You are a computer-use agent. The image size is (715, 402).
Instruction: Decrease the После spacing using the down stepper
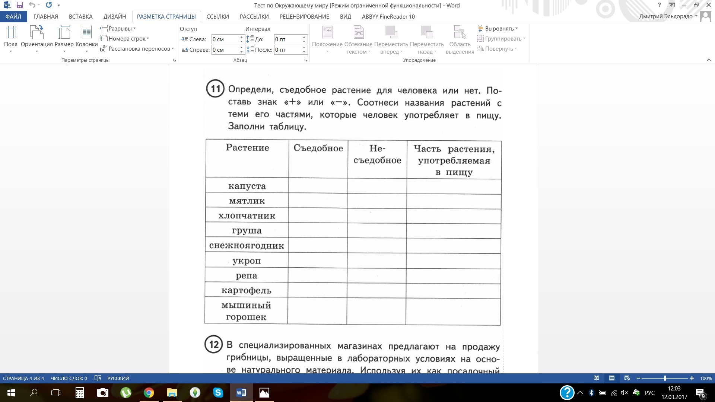pos(304,52)
